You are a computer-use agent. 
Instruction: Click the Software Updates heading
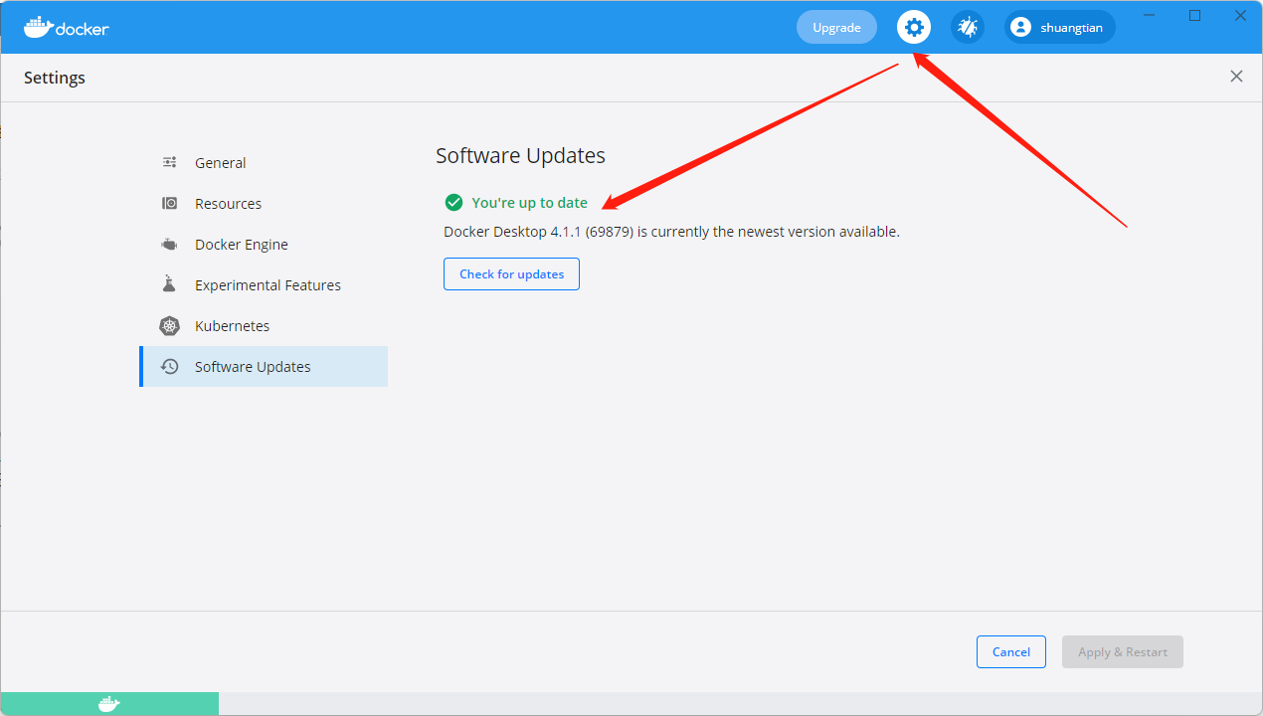pyautogui.click(x=520, y=155)
